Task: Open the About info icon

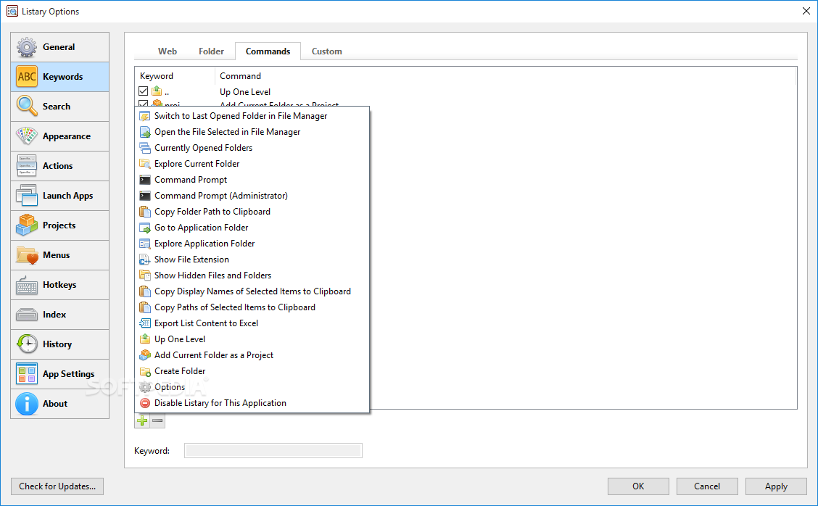Action: pyautogui.click(x=27, y=404)
